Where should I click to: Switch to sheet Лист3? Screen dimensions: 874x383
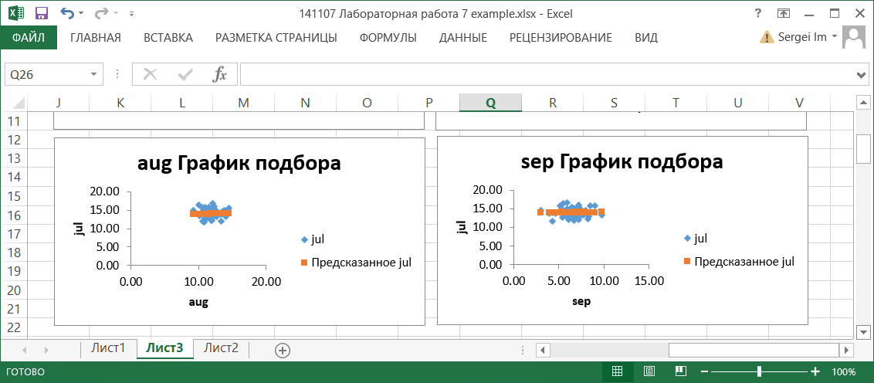pos(164,348)
